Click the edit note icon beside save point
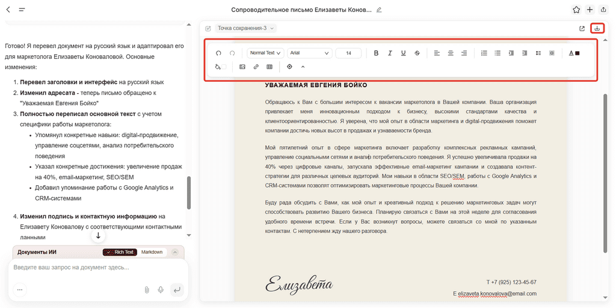 208,28
